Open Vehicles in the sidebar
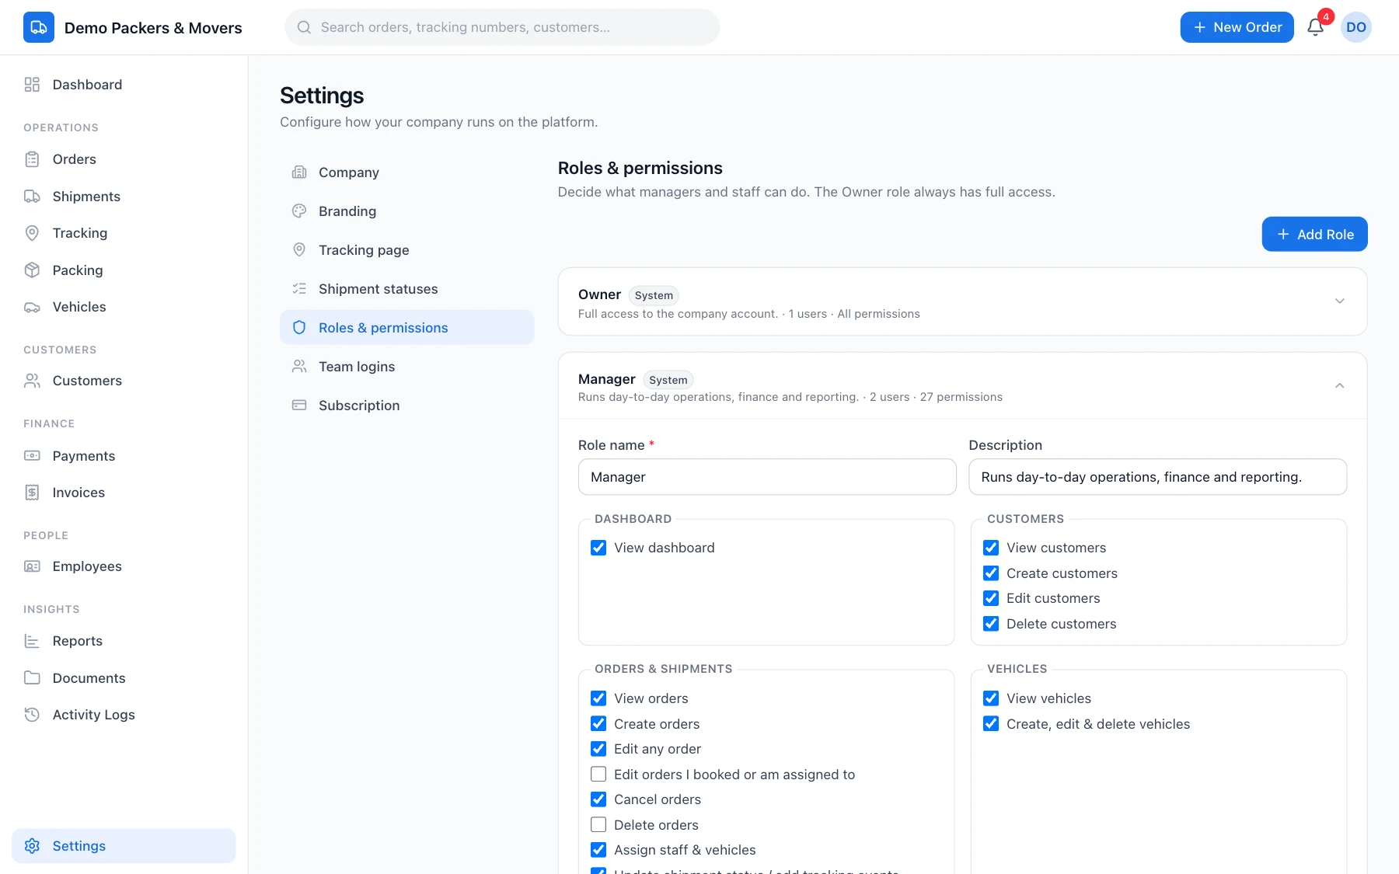 (x=124, y=307)
